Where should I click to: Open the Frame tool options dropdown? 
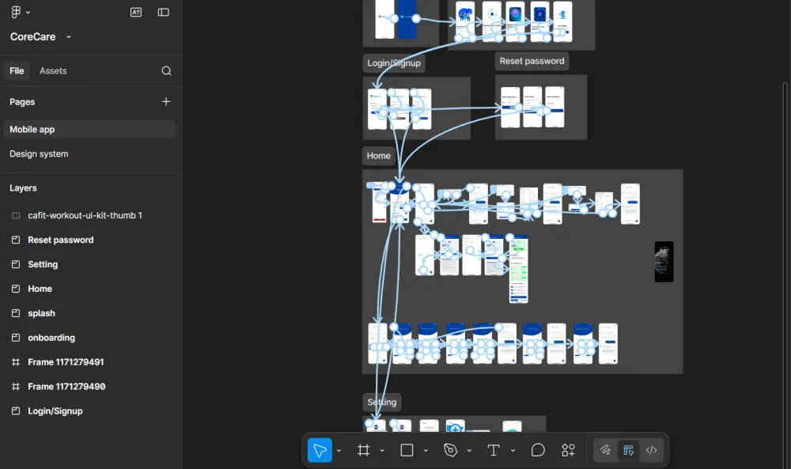382,450
